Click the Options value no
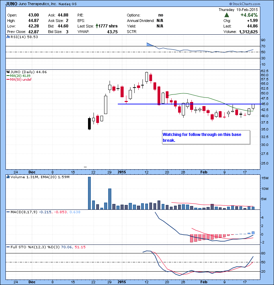This screenshot has height=285, width=274. pos(161,15)
